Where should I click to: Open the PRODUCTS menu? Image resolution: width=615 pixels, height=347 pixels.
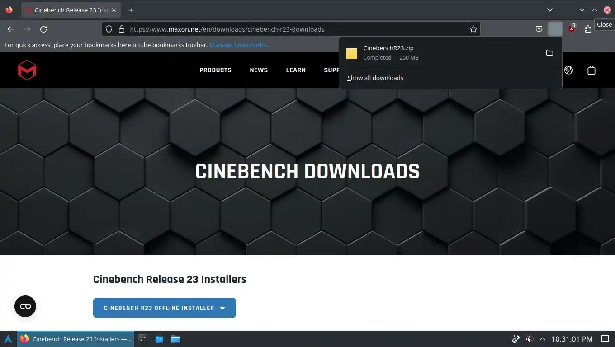[x=215, y=70]
